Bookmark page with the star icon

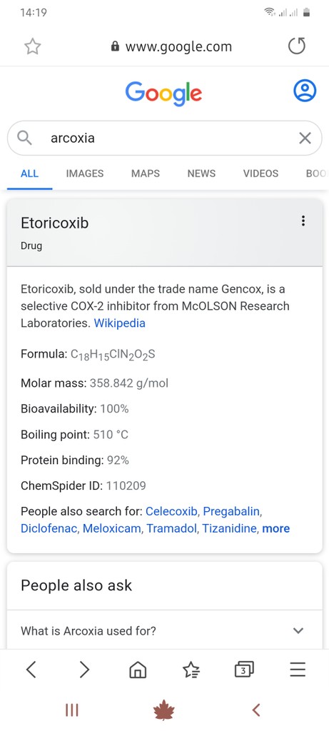(33, 46)
